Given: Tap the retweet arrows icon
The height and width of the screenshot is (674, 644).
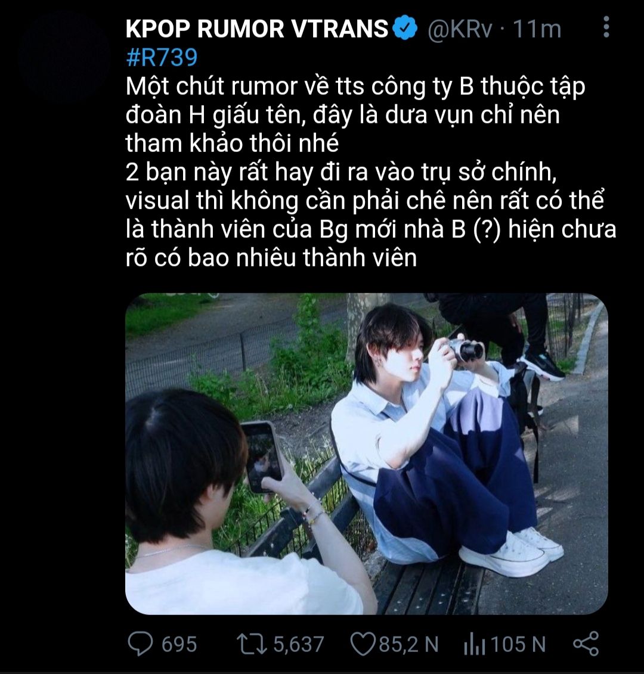Looking at the screenshot, I should click(x=252, y=644).
